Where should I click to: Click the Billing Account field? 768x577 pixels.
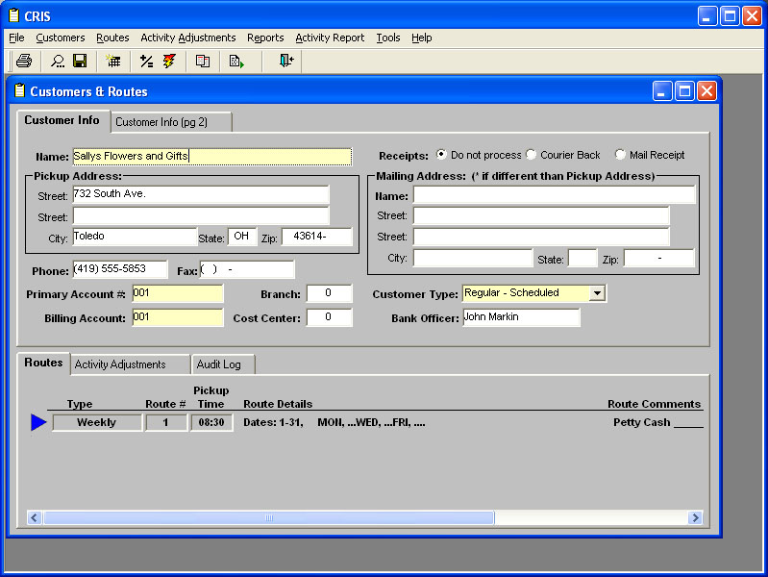[x=178, y=317]
